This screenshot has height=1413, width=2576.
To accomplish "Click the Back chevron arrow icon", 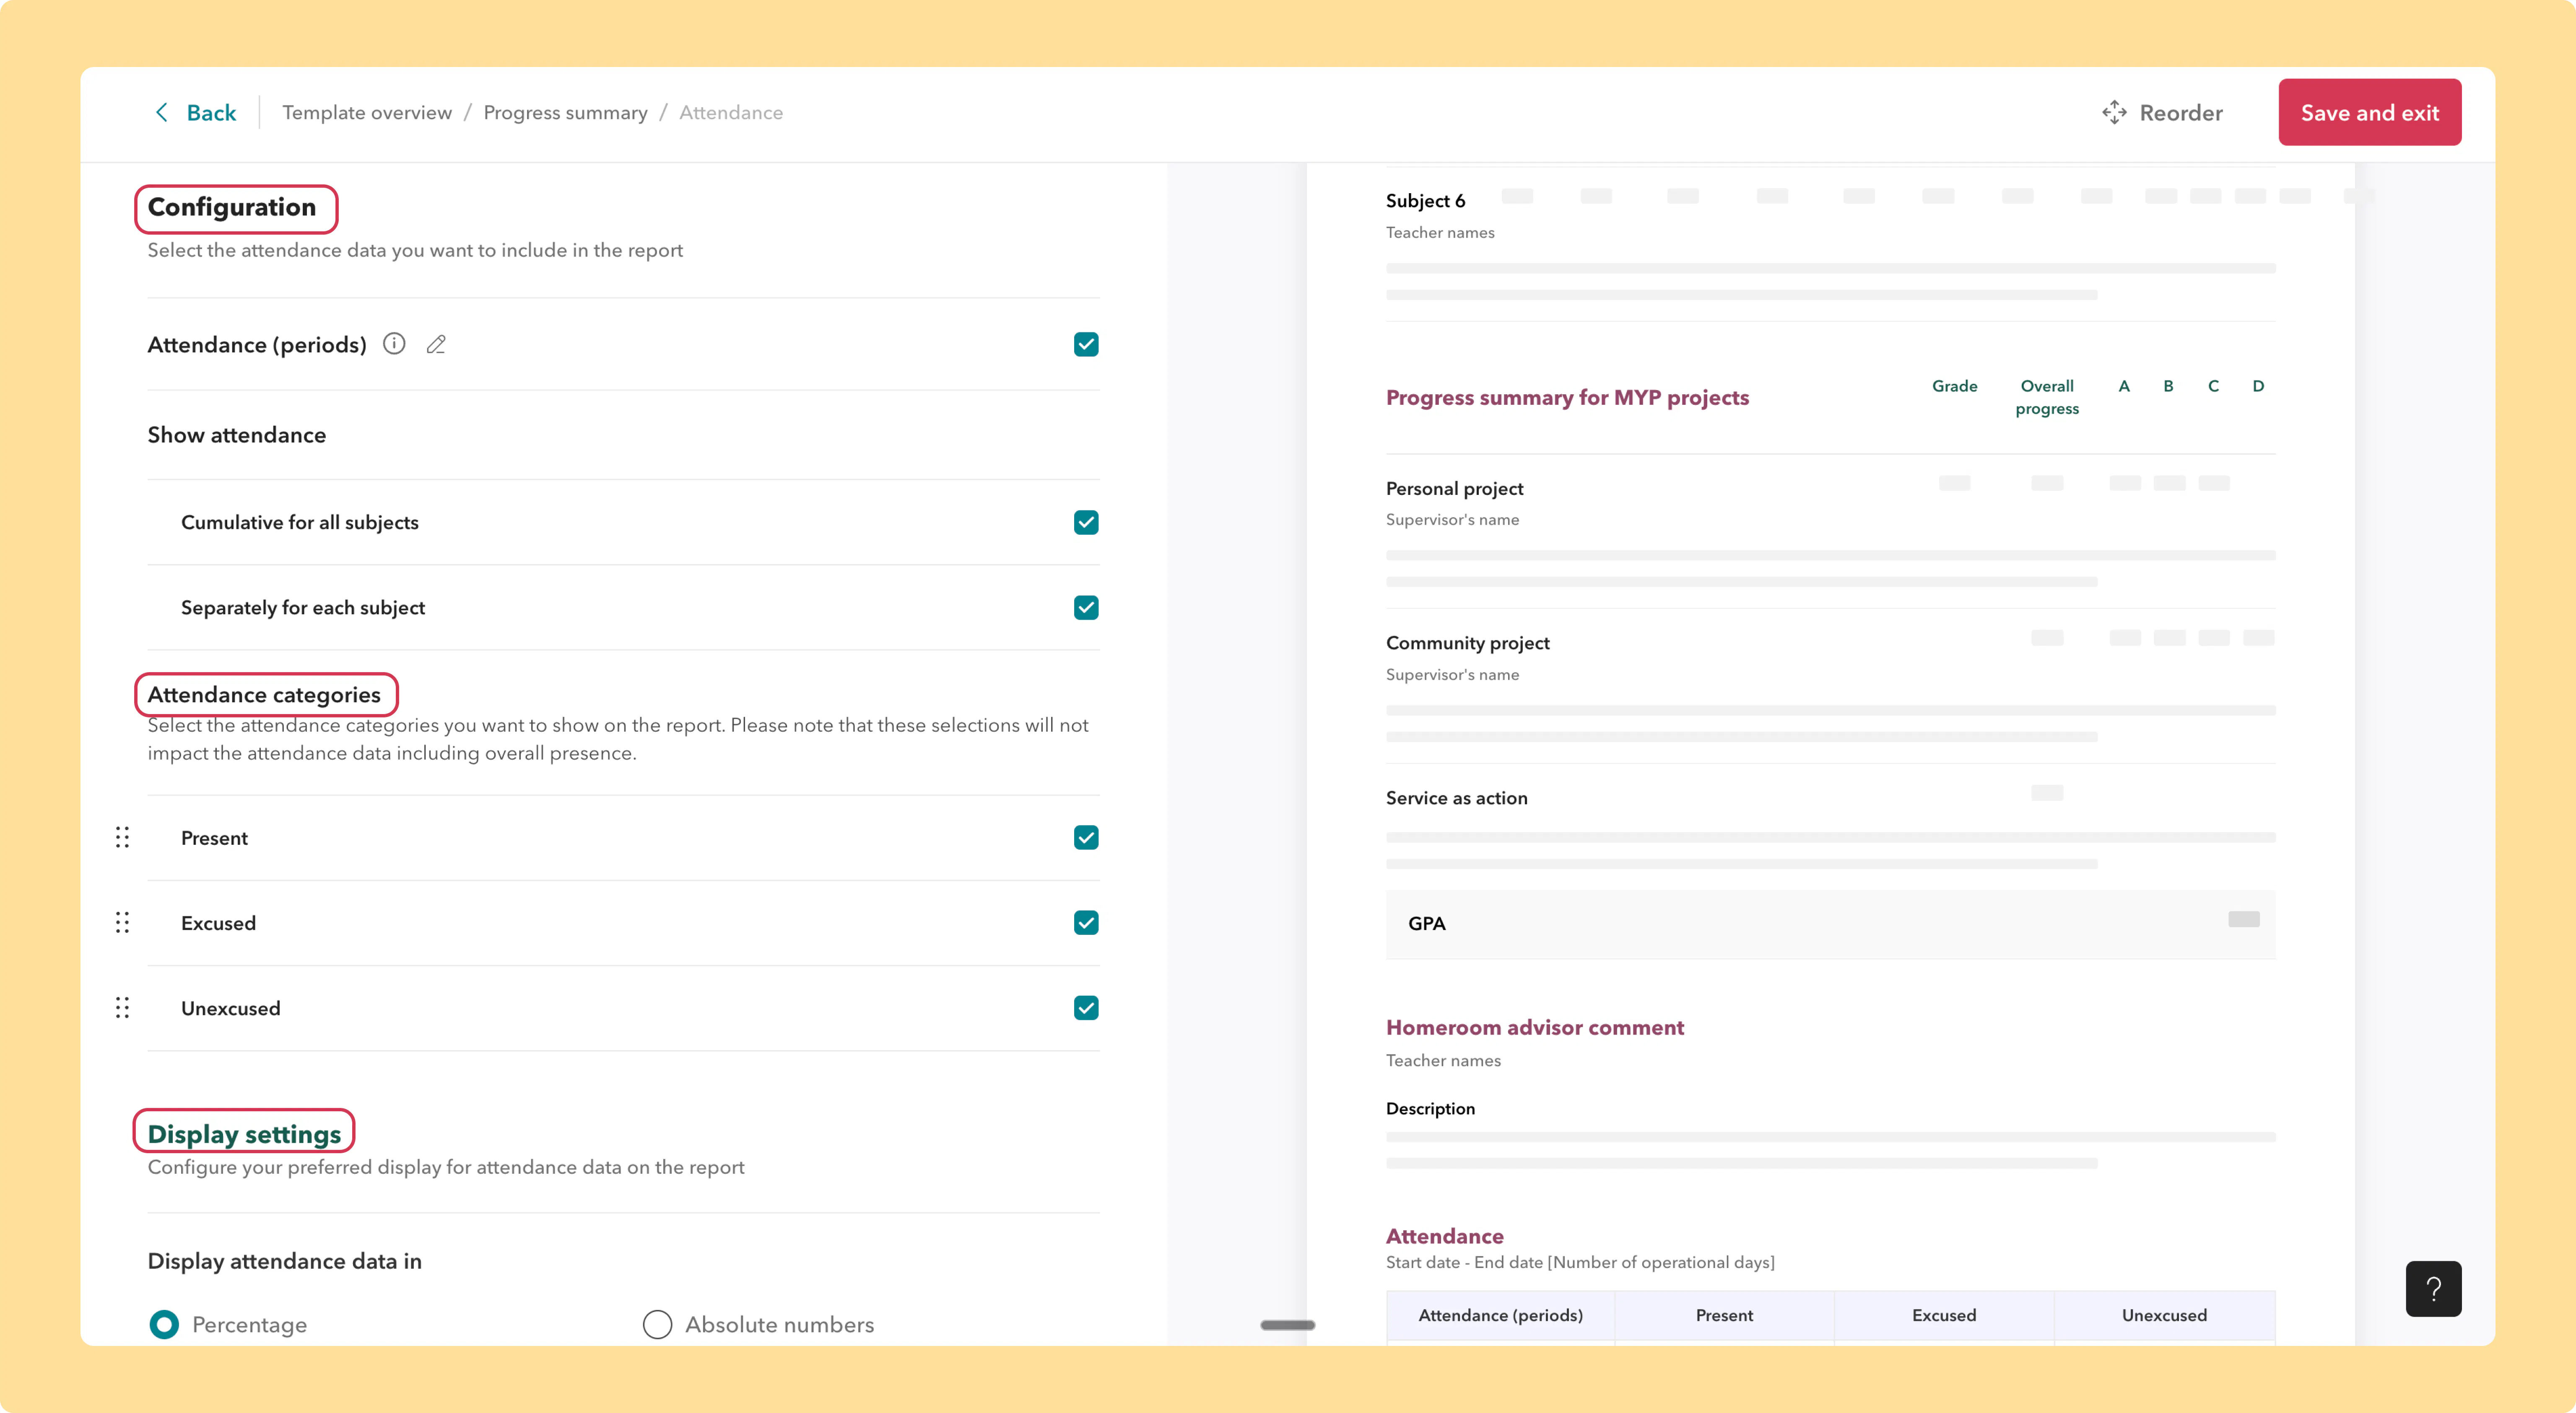I will [161, 112].
